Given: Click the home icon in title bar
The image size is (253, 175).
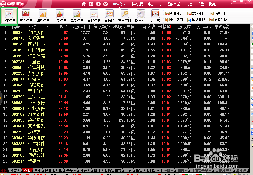Looking at the screenshot, I should 84,4.
